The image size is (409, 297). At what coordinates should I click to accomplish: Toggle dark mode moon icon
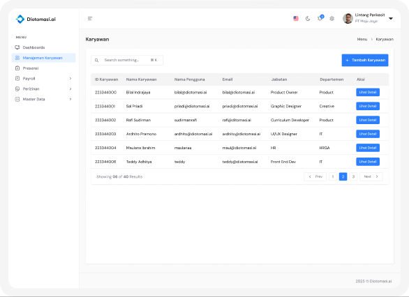point(308,19)
